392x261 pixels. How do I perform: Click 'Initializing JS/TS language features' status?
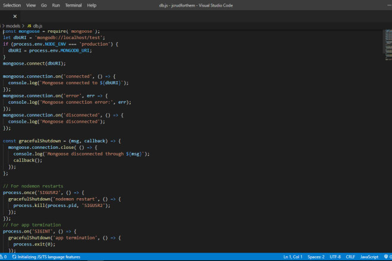[x=49, y=257]
